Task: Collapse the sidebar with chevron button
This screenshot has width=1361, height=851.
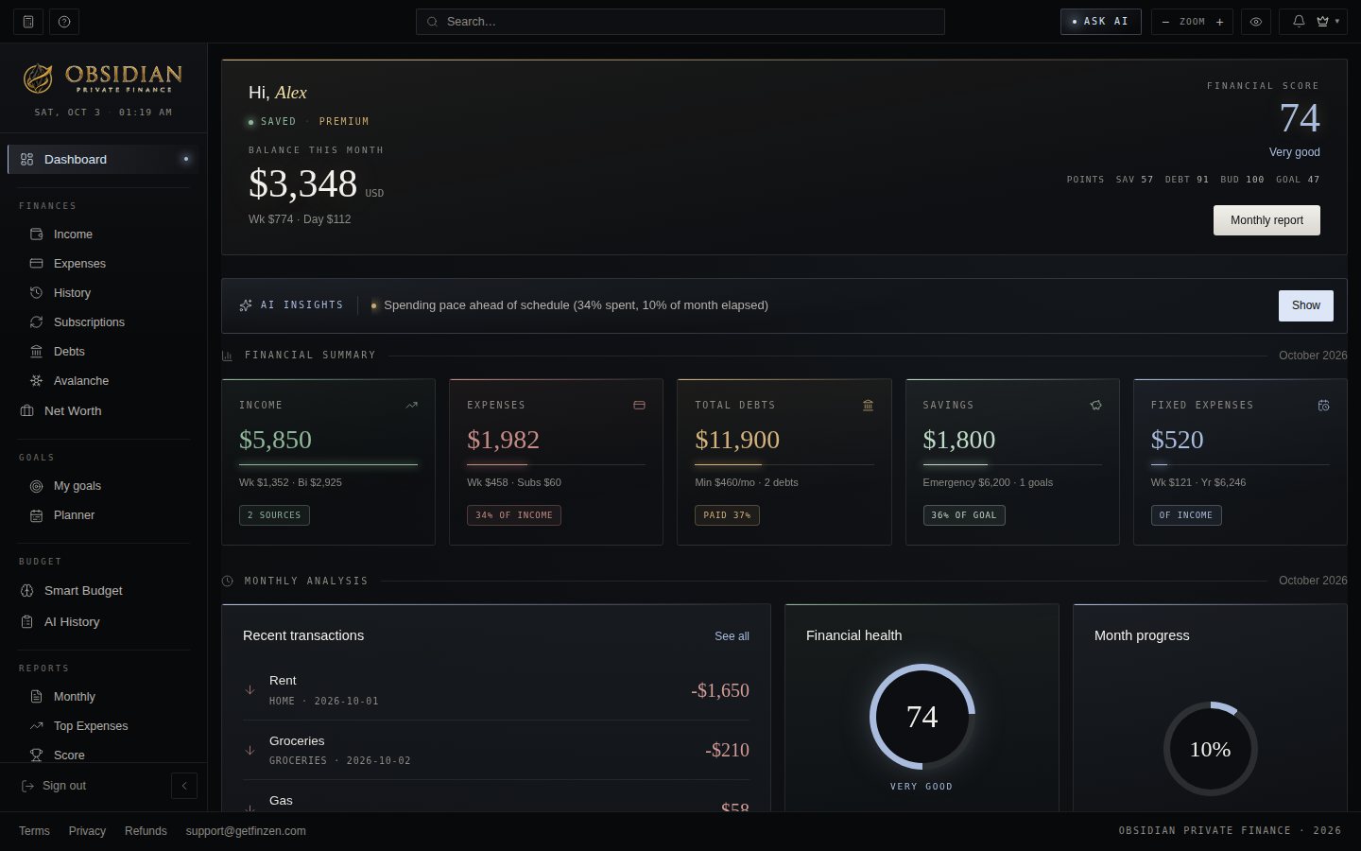Action: 184,785
